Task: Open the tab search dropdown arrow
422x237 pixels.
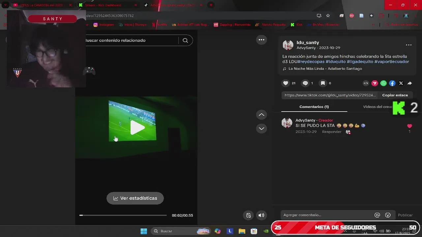Action: pyautogui.click(x=5, y=5)
